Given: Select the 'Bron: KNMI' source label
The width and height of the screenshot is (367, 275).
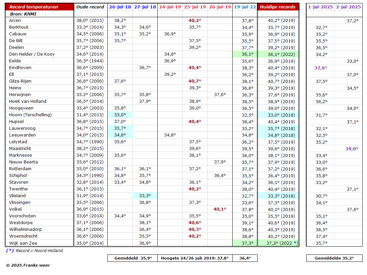Looking at the screenshot, I should pyautogui.click(x=23, y=14).
